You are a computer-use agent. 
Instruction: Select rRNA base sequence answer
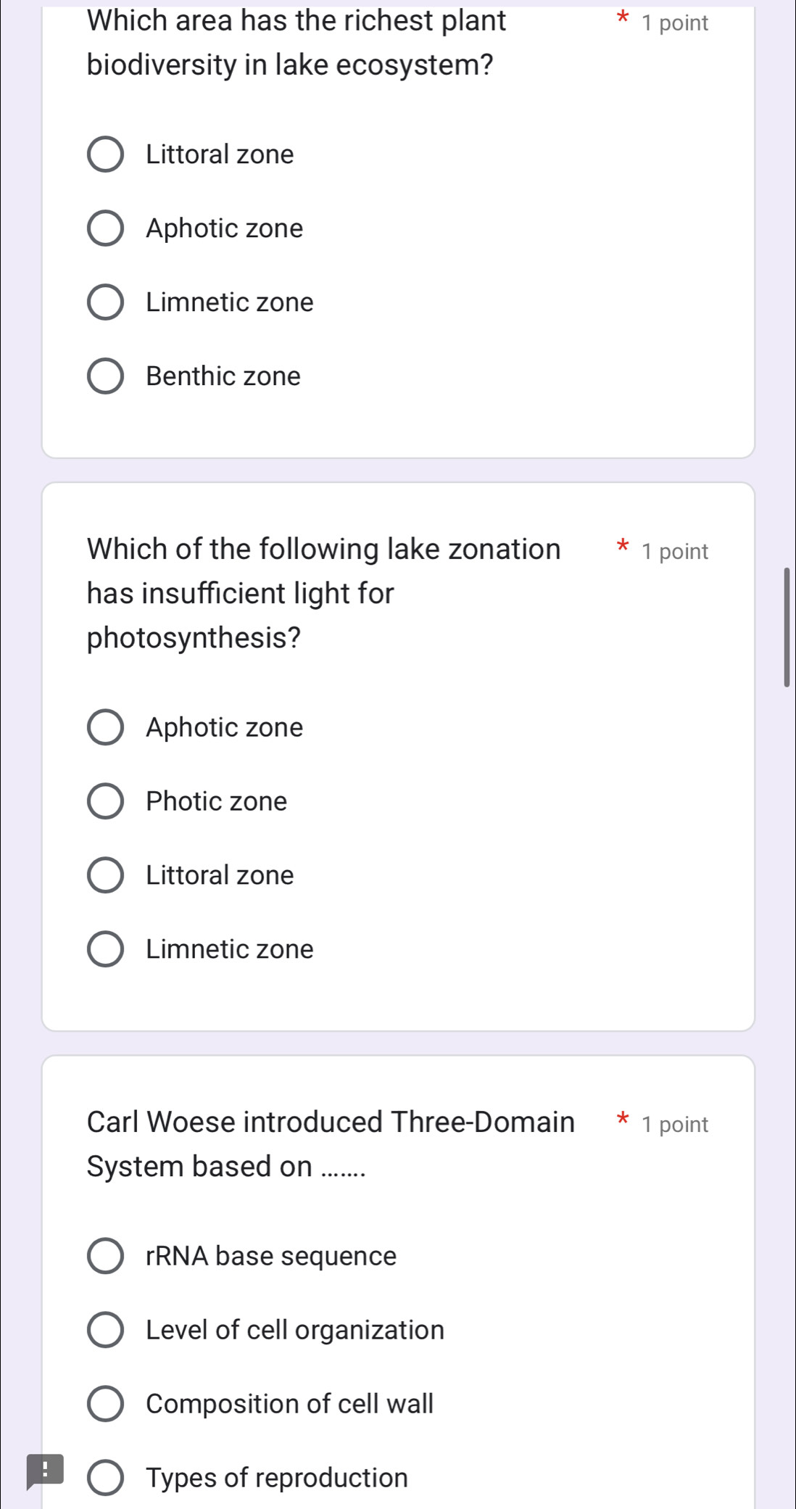[105, 1256]
